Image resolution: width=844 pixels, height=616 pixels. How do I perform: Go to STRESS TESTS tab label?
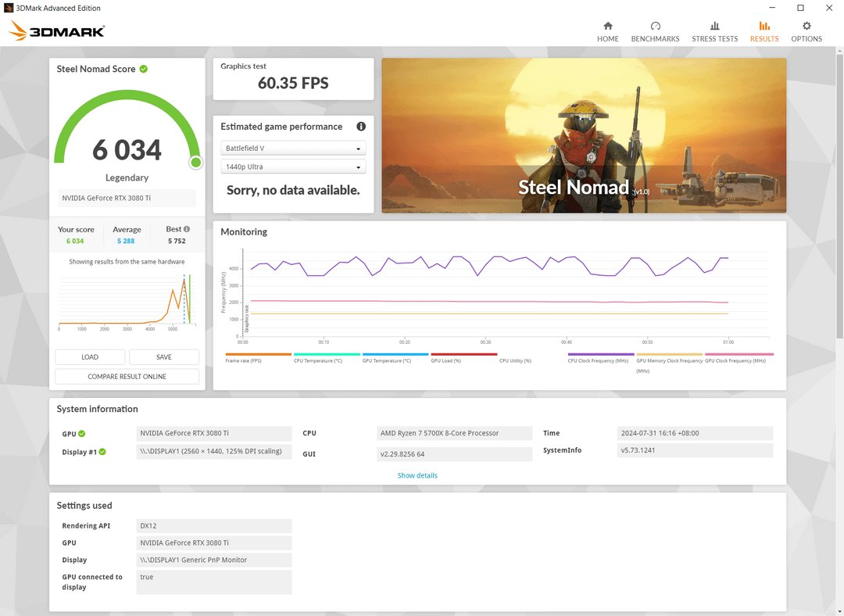click(714, 39)
